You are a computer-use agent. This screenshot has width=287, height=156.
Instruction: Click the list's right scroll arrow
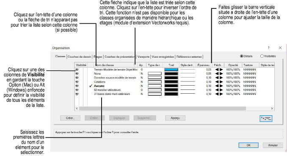(x=272, y=109)
